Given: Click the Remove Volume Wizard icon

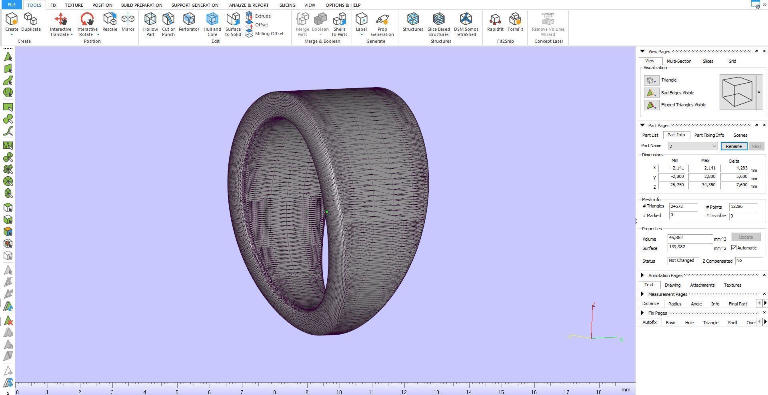Looking at the screenshot, I should pyautogui.click(x=548, y=19).
